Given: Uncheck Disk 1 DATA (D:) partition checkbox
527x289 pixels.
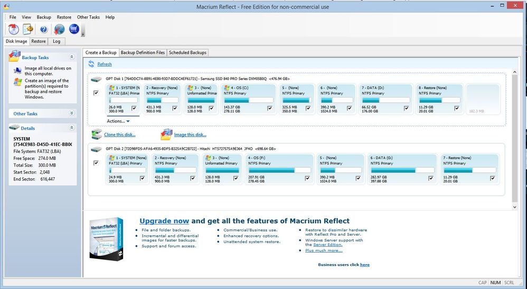Looking at the screenshot, I should tap(407, 108).
